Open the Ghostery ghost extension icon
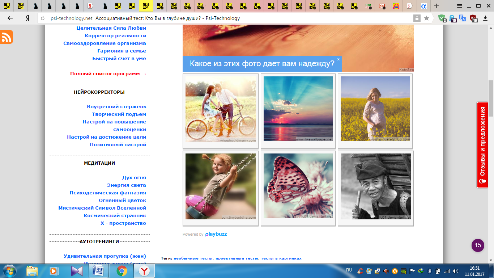Image resolution: width=494 pixels, height=278 pixels. (x=452, y=18)
